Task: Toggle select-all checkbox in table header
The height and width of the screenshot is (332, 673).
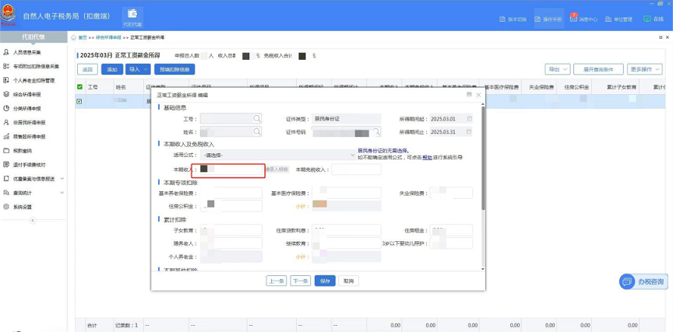Action: point(79,87)
